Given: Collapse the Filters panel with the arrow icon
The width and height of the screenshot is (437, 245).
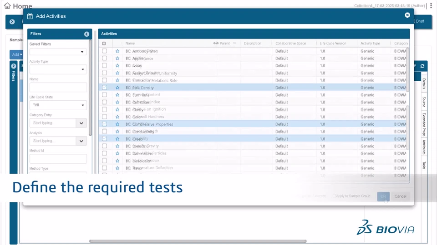Looking at the screenshot, I should click(86, 34).
